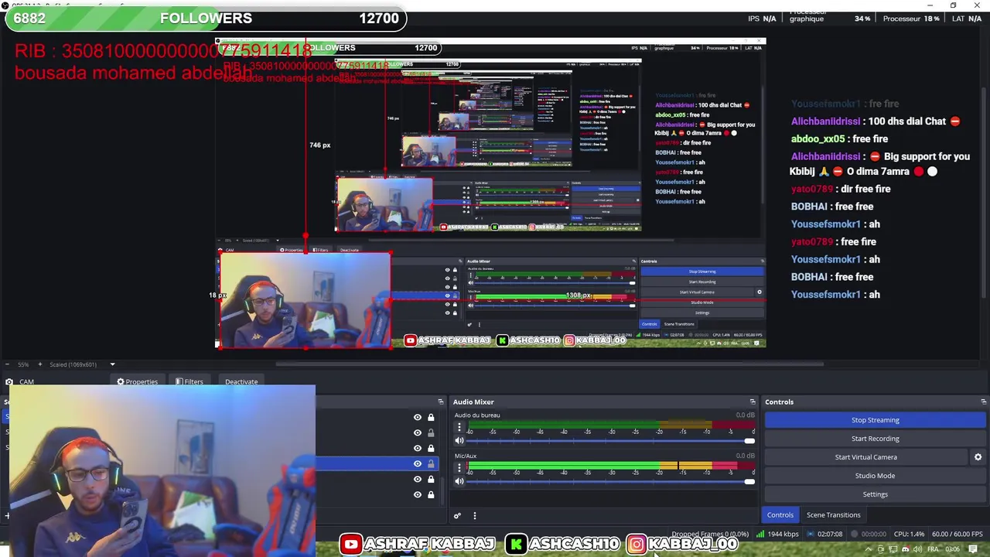990x557 pixels.
Task: Click the 'Dropped Frames 0 (0.0%)' status
Action: 709,534
